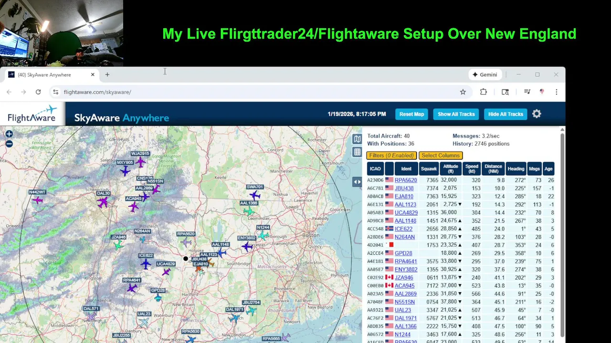Screen dimensions: 611x343
Task: Select the ENY3802 aircraft near Worcester
Action: point(247,246)
